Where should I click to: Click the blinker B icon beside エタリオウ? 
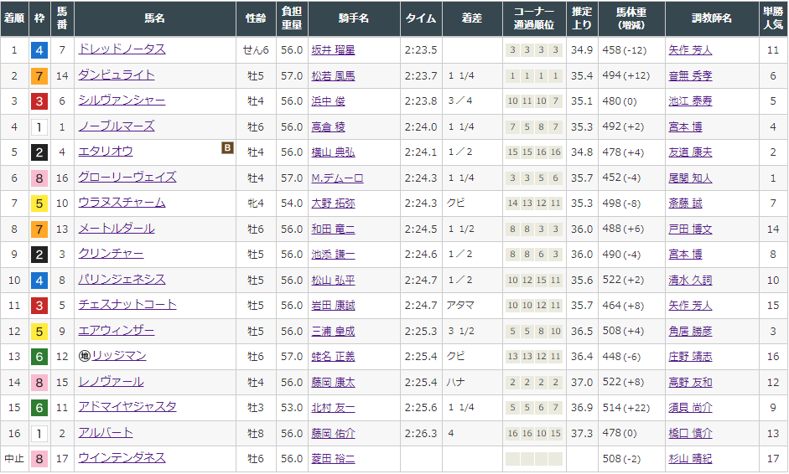coord(227,147)
